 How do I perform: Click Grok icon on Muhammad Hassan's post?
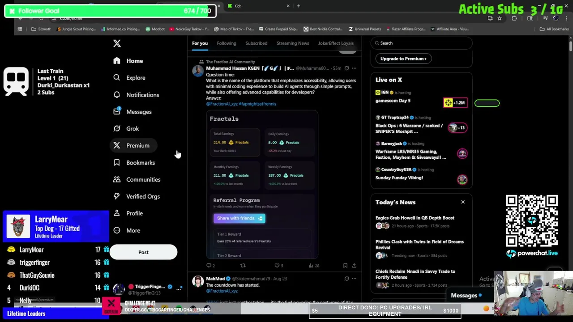346,68
